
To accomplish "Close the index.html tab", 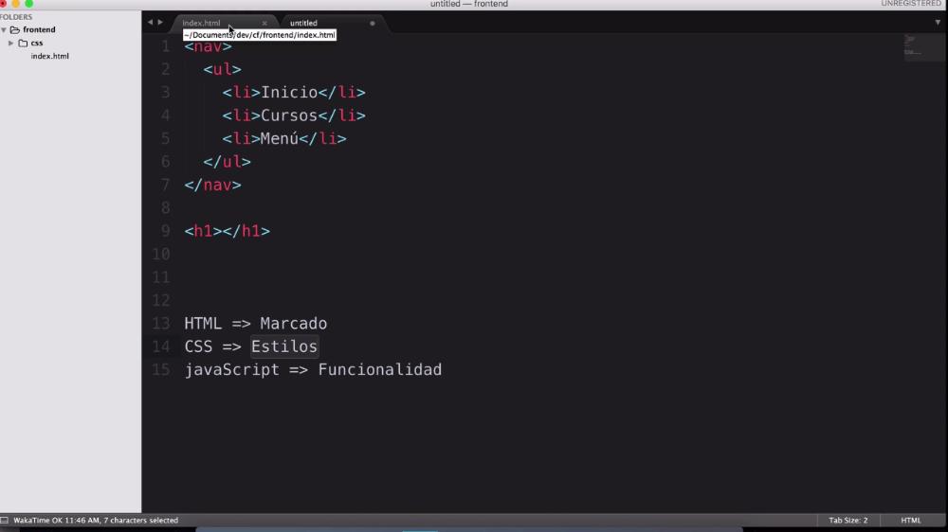I will tap(264, 23).
